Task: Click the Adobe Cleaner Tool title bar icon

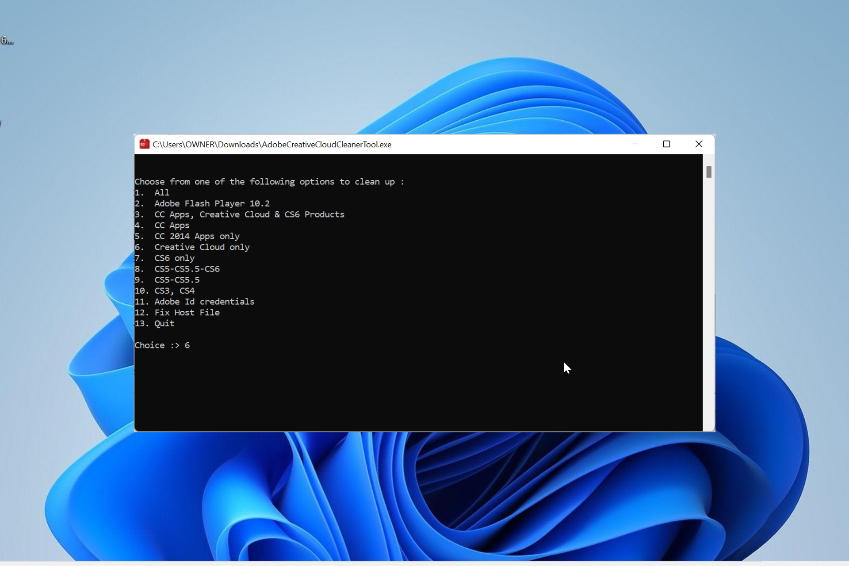Action: point(144,144)
